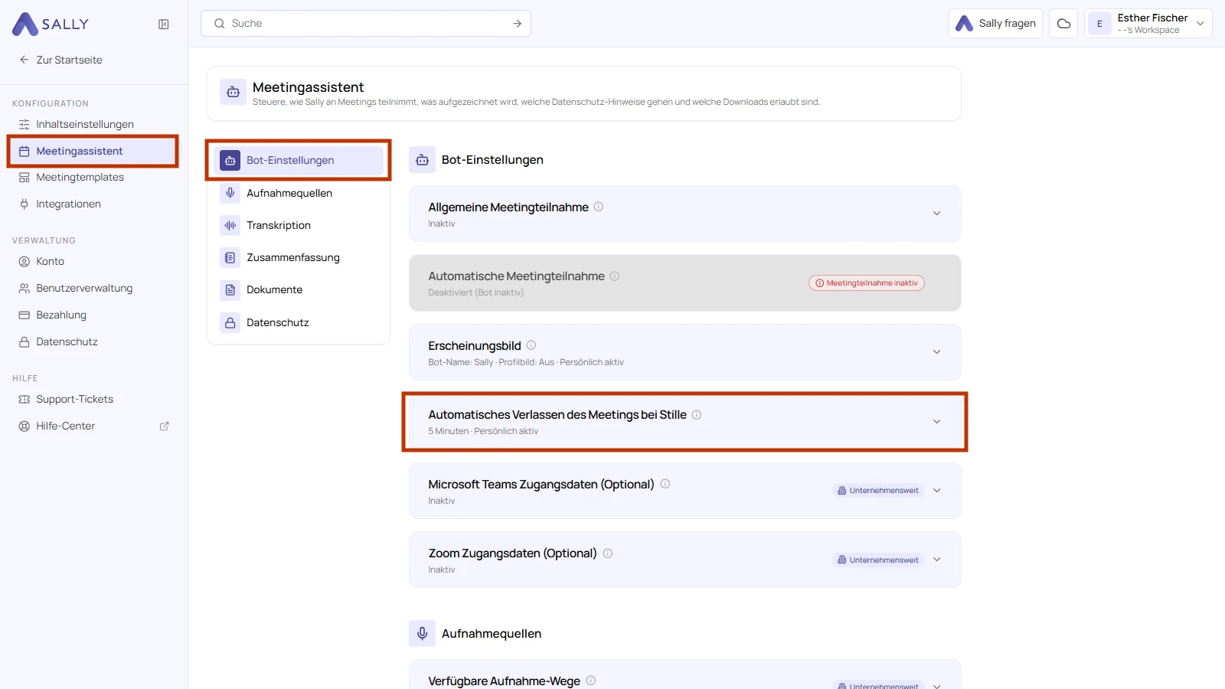Click the Transkription waveform icon
The image size is (1225, 689).
[x=230, y=225]
